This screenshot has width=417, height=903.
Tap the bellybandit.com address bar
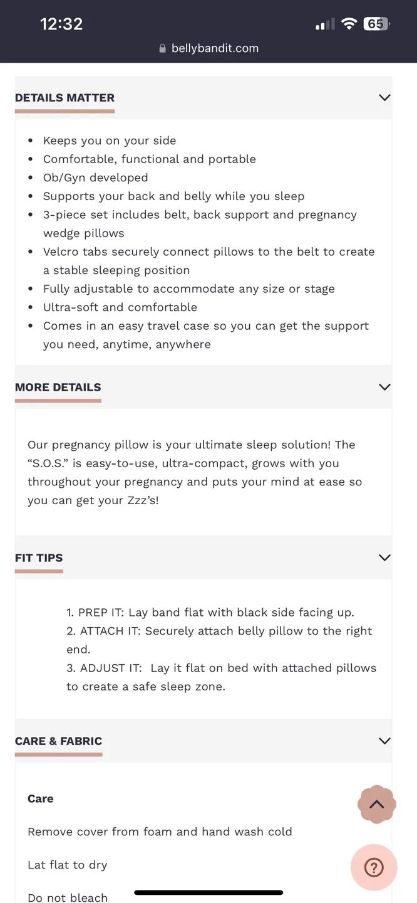209,48
